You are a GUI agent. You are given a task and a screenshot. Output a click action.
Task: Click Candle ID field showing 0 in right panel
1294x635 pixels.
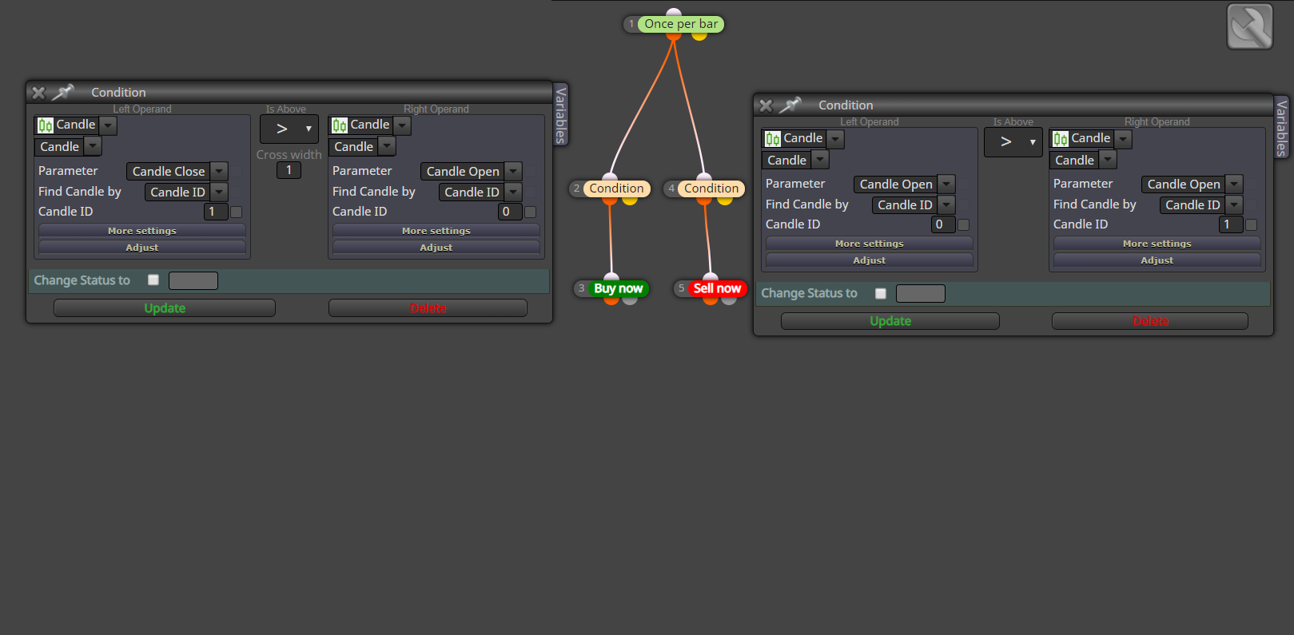943,224
